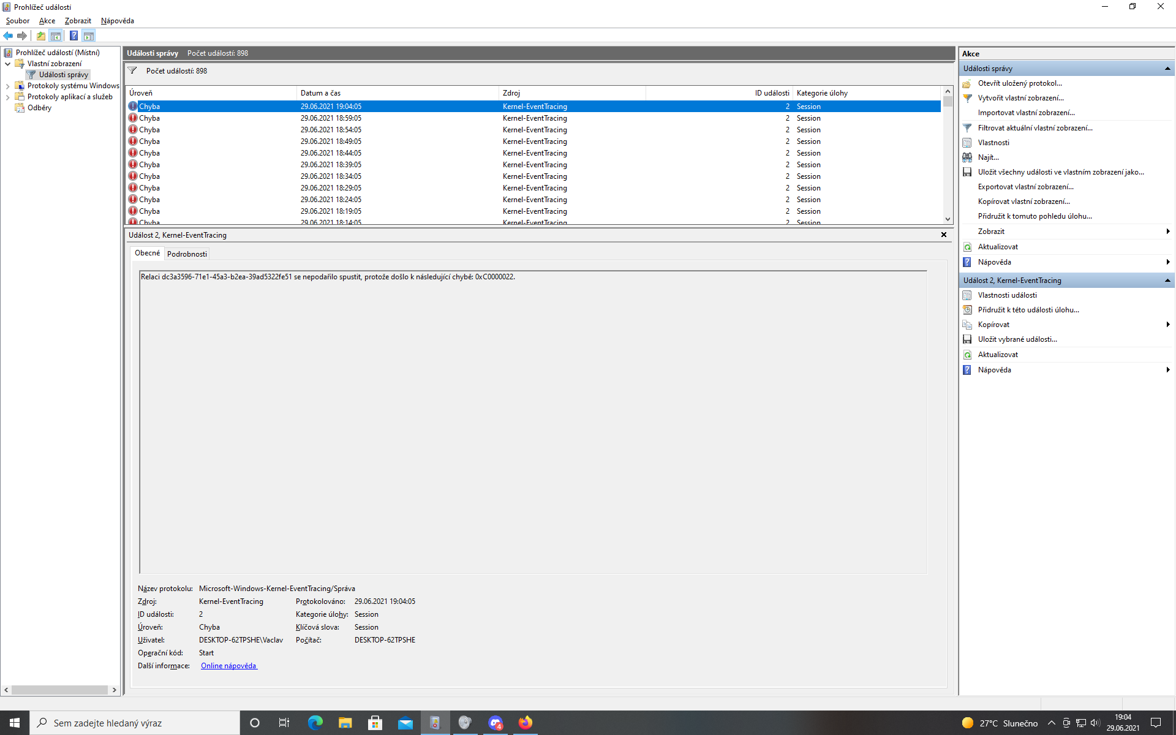Click event list scrollbar down arrow
Screen dimensions: 1176x735
point(948,219)
